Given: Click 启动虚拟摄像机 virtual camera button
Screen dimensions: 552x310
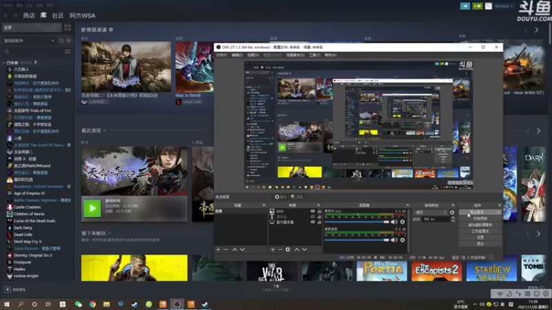Looking at the screenshot, I should point(480,225).
